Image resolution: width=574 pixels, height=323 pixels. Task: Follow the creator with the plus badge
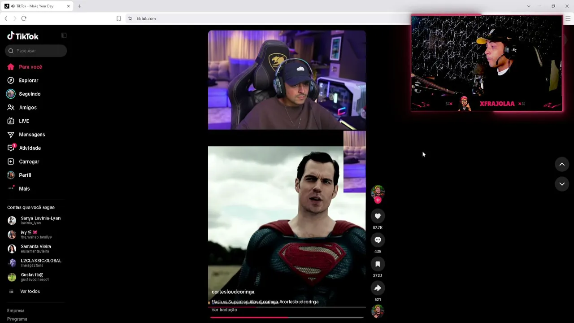click(378, 200)
